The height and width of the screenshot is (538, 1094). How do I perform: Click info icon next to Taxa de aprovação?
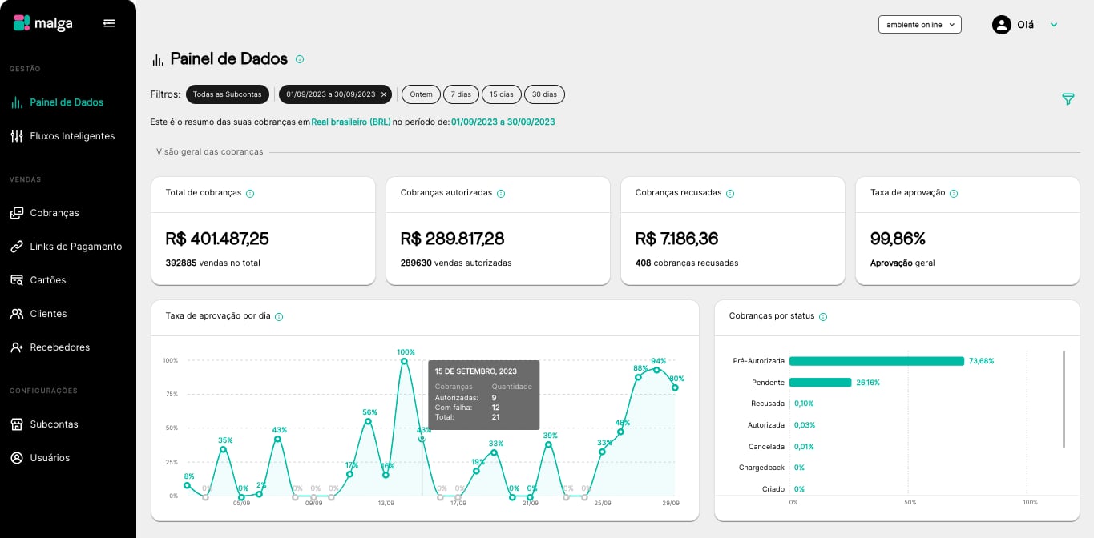pos(954,194)
